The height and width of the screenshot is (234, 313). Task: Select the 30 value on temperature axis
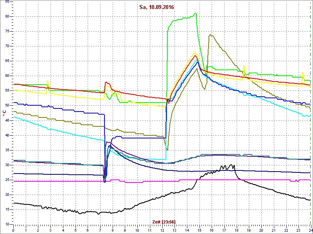(7, 165)
